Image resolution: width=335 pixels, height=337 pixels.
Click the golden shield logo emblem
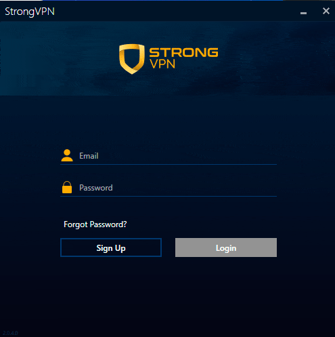[132, 59]
